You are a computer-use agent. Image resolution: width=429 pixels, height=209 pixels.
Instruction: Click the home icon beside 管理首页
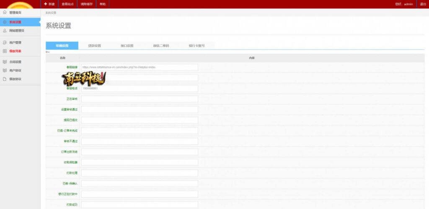tap(5, 13)
